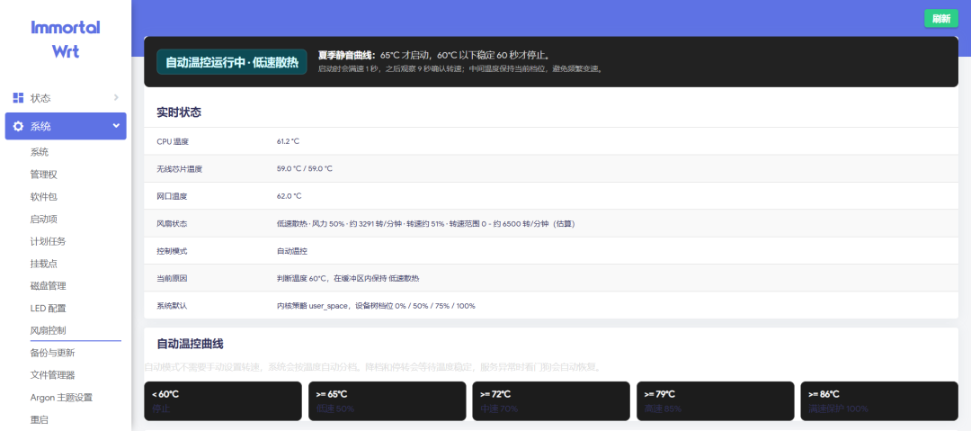Screen dimensions: 971x431
Task: Collapse the 系统 menu chevron
Action: coord(116,126)
